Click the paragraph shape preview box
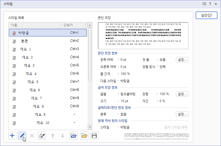Viewport: 221px width, 146px height. pos(143,36)
